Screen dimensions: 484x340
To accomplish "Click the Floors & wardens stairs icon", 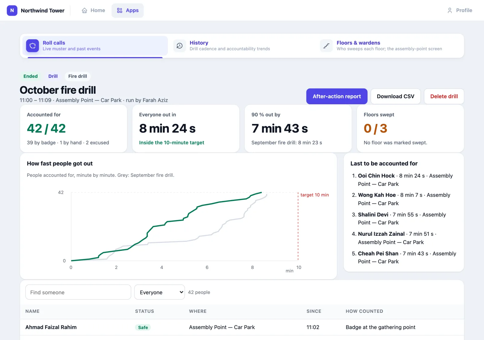I will [326, 46].
